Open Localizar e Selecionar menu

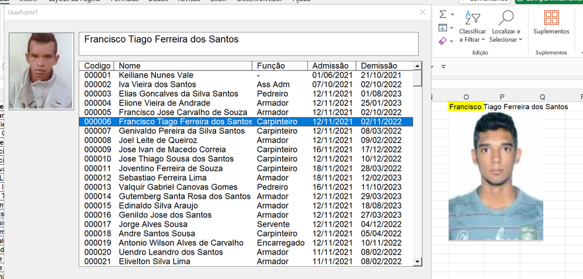coord(506,27)
